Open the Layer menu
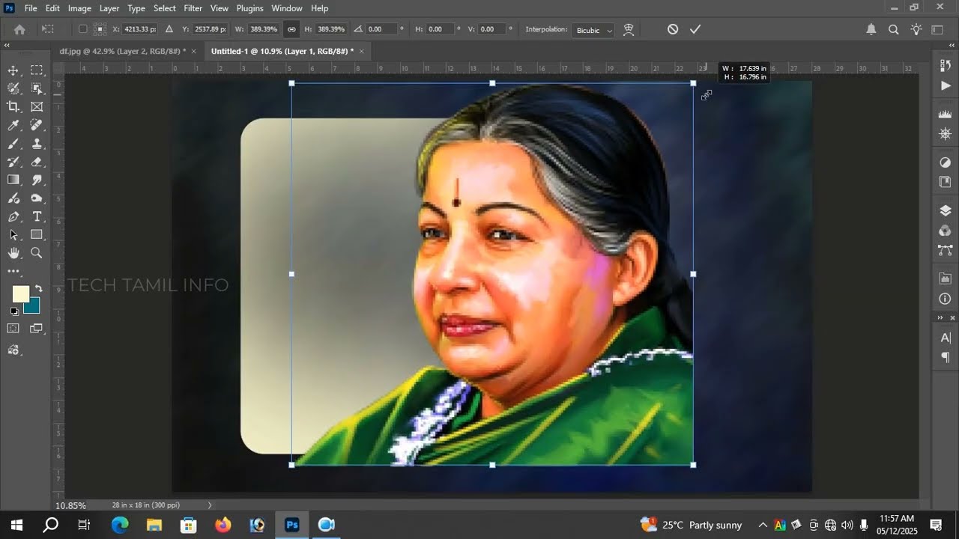Viewport: 959px width, 539px height. click(109, 8)
